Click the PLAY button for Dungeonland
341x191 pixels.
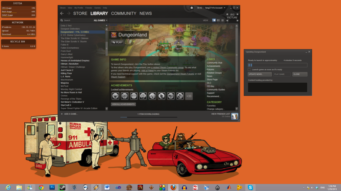pos(117,42)
